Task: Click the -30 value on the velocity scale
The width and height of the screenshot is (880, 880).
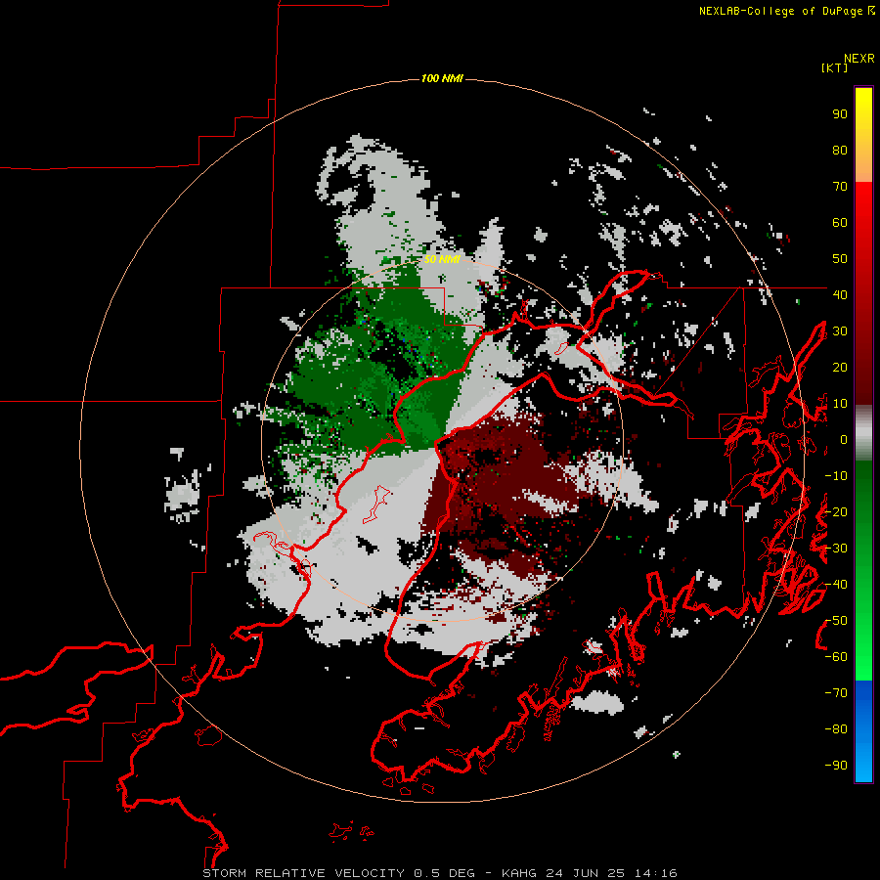Action: pos(836,549)
